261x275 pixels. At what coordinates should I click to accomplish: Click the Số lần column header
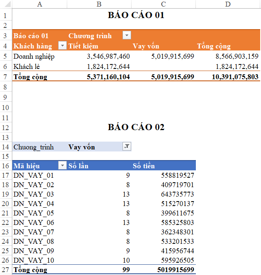tap(78, 166)
